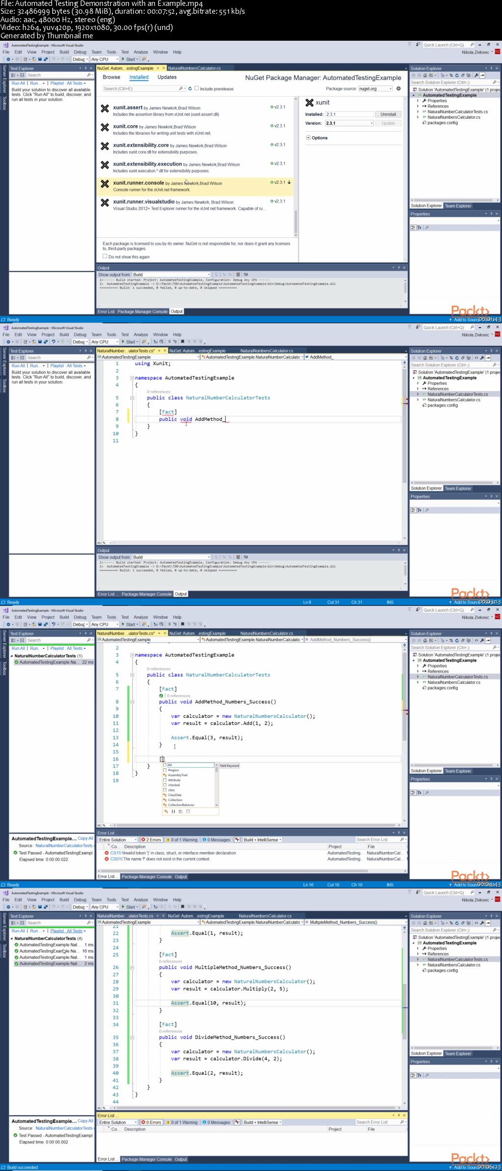This screenshot has height=1171, width=502.
Task: Toggle 0 of 1 Warning filter in errors frame
Action: click(182, 840)
